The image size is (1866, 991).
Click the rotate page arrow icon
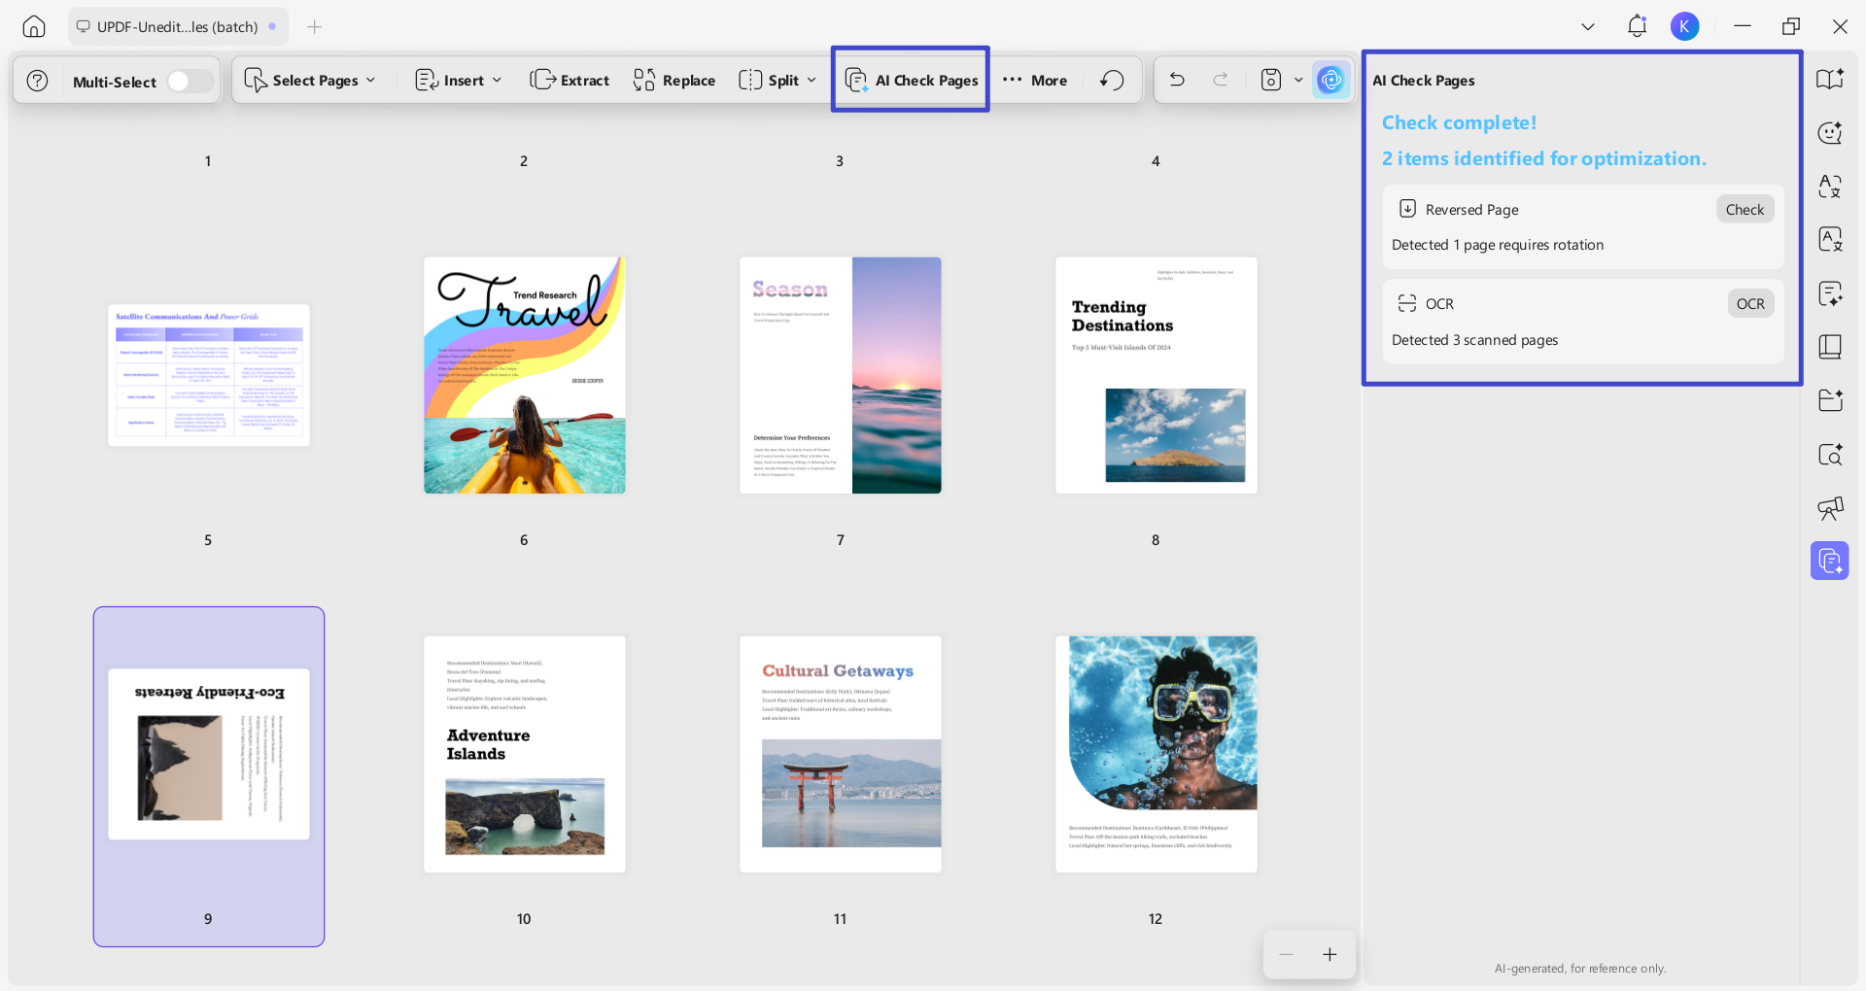[1112, 81]
